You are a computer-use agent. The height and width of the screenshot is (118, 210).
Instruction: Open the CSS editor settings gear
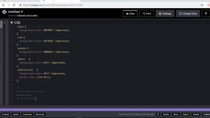coord(12,23)
